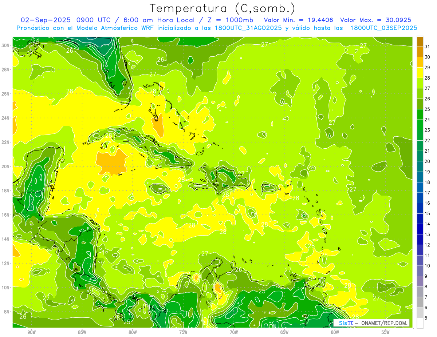Click the colorbar value label 8
The width and height of the screenshot is (437, 337).
pos(427,286)
